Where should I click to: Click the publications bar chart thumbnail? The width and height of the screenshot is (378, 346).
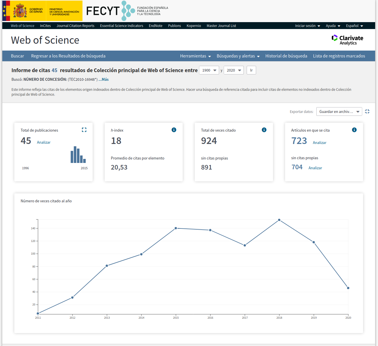tap(78, 155)
